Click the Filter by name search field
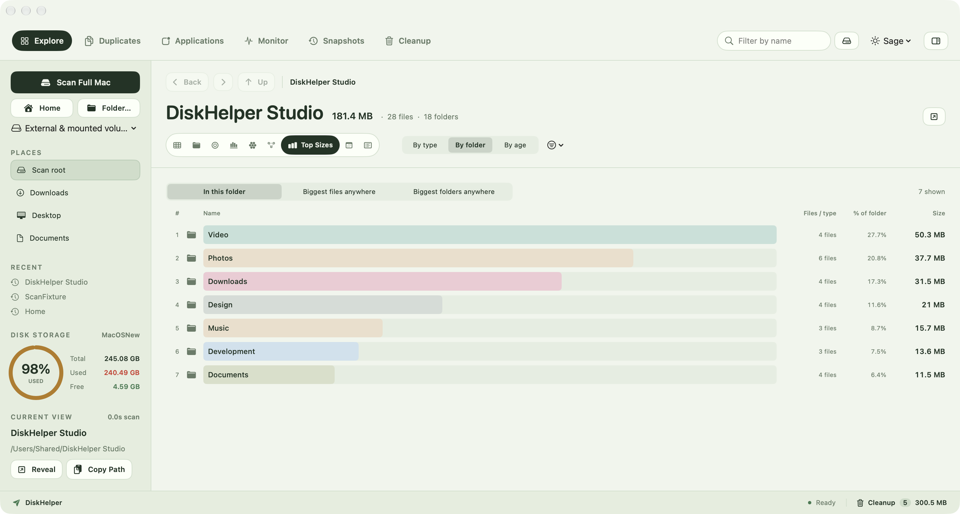This screenshot has height=514, width=960. (774, 41)
